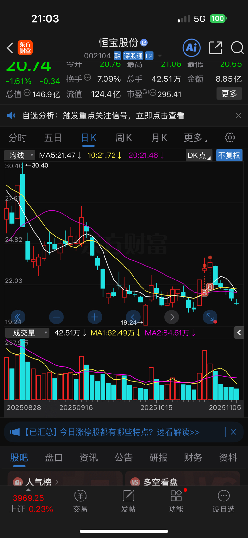Go back with the left arrow
This screenshot has width=248, height=538.
coord(10,48)
